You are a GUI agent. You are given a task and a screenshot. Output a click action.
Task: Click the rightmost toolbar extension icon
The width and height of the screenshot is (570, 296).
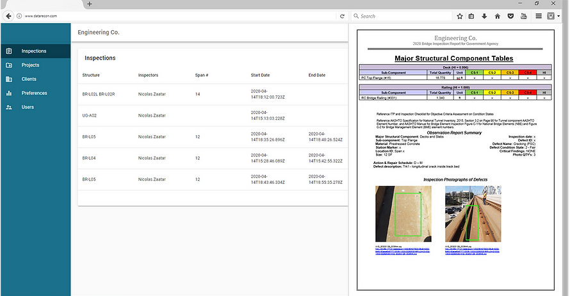point(551,16)
